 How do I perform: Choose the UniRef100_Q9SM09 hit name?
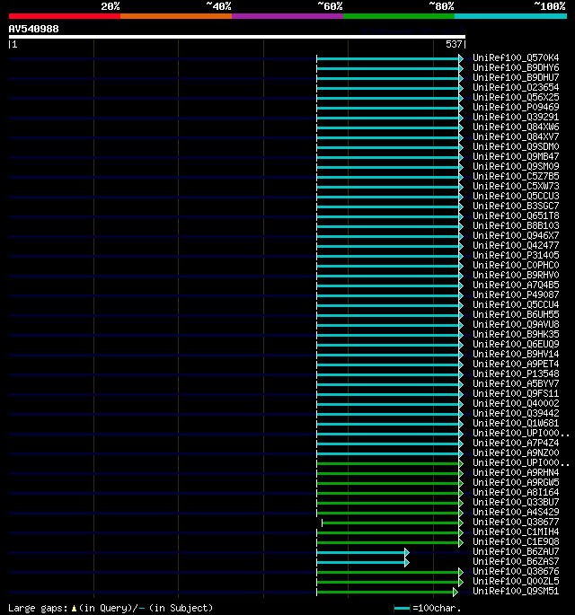516,166
